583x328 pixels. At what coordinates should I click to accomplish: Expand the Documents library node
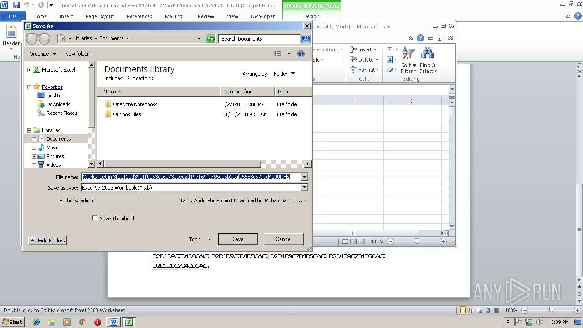coord(34,139)
